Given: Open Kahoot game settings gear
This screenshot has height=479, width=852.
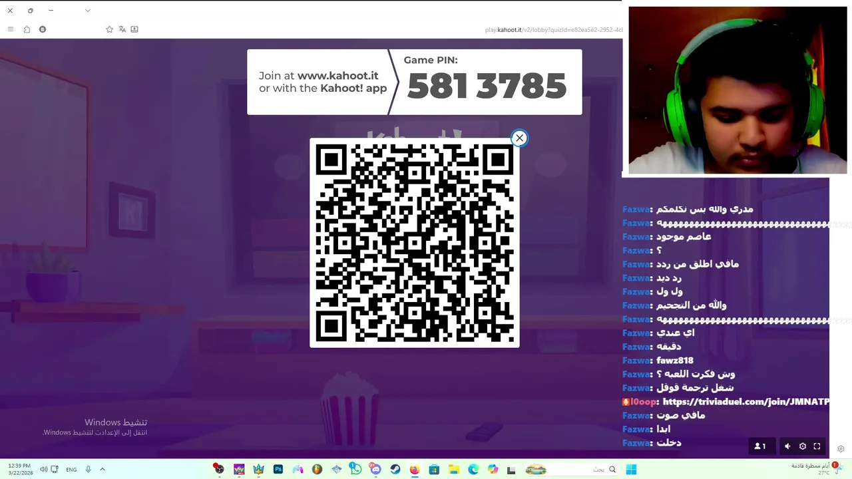Looking at the screenshot, I should point(802,446).
